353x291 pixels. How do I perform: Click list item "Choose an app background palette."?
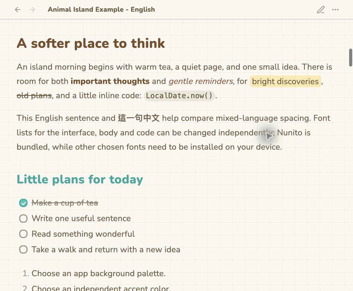99,274
